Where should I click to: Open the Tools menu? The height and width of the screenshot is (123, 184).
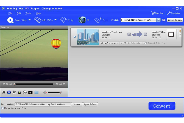(28, 13)
